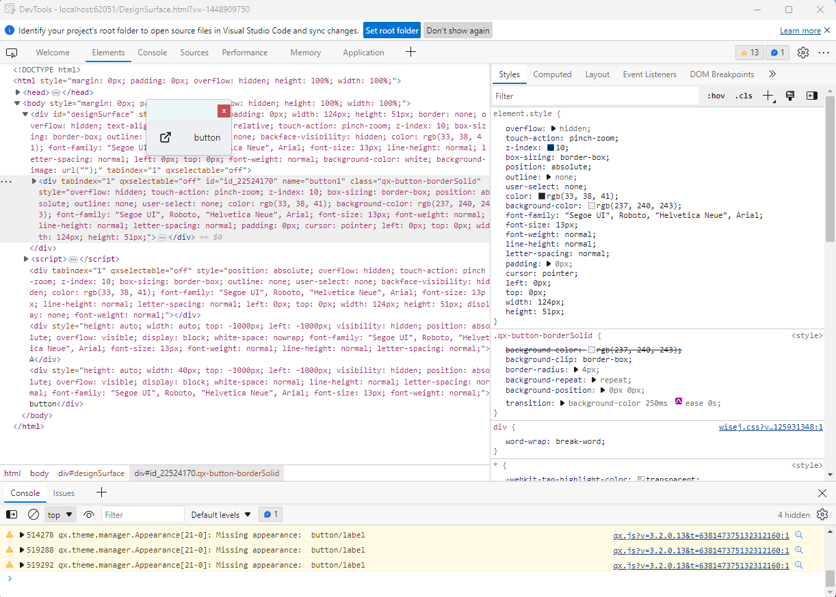The width and height of the screenshot is (836, 597).
Task: Click the console messages badge showing 1
Action: pos(272,514)
